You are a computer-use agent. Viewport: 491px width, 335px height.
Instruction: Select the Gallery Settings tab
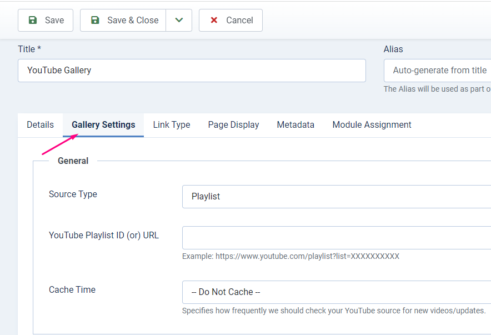(103, 125)
